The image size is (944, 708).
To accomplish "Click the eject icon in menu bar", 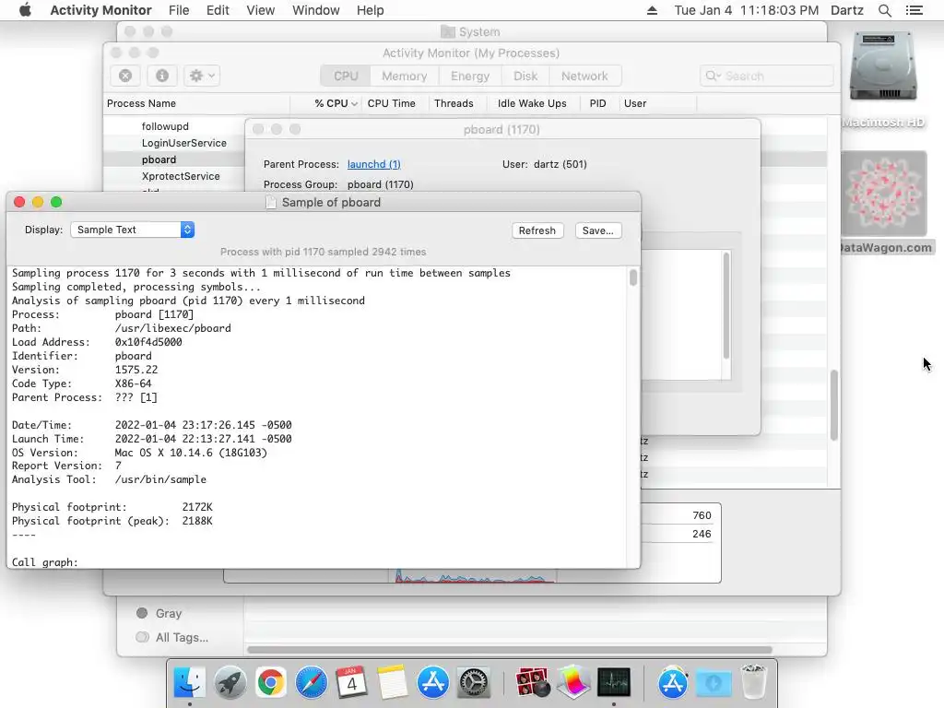I will point(652,10).
